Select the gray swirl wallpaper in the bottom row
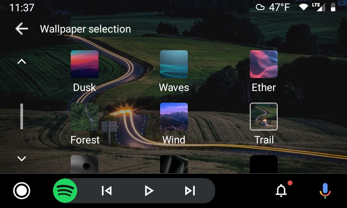This screenshot has height=208, width=347. 85,164
